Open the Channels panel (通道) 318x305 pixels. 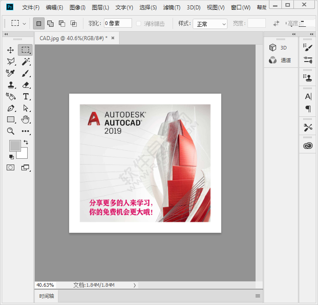[x=280, y=60]
